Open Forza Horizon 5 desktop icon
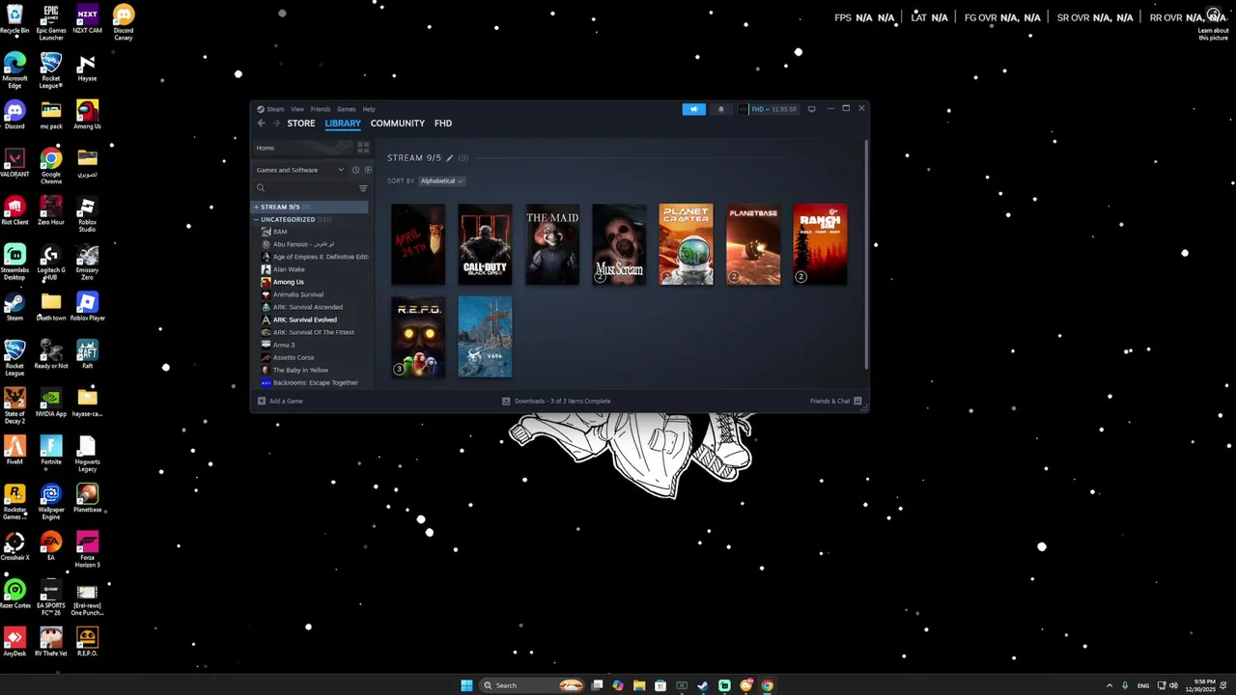Viewport: 1236px width, 695px height. 87,550
